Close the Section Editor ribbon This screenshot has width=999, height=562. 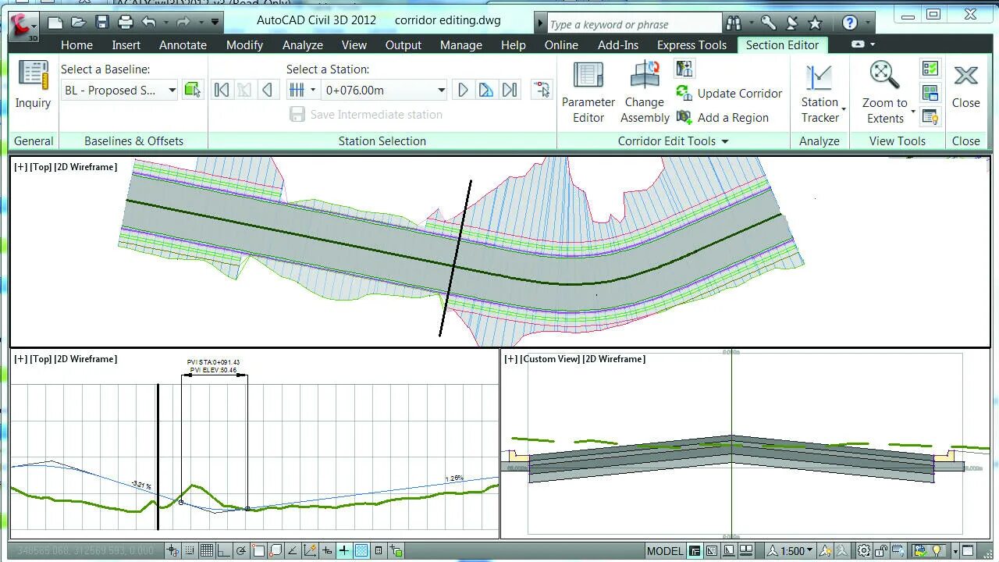(x=965, y=86)
